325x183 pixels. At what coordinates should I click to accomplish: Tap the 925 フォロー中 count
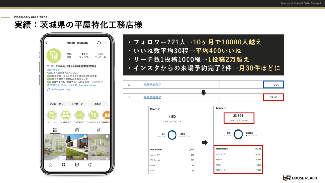click(100, 55)
